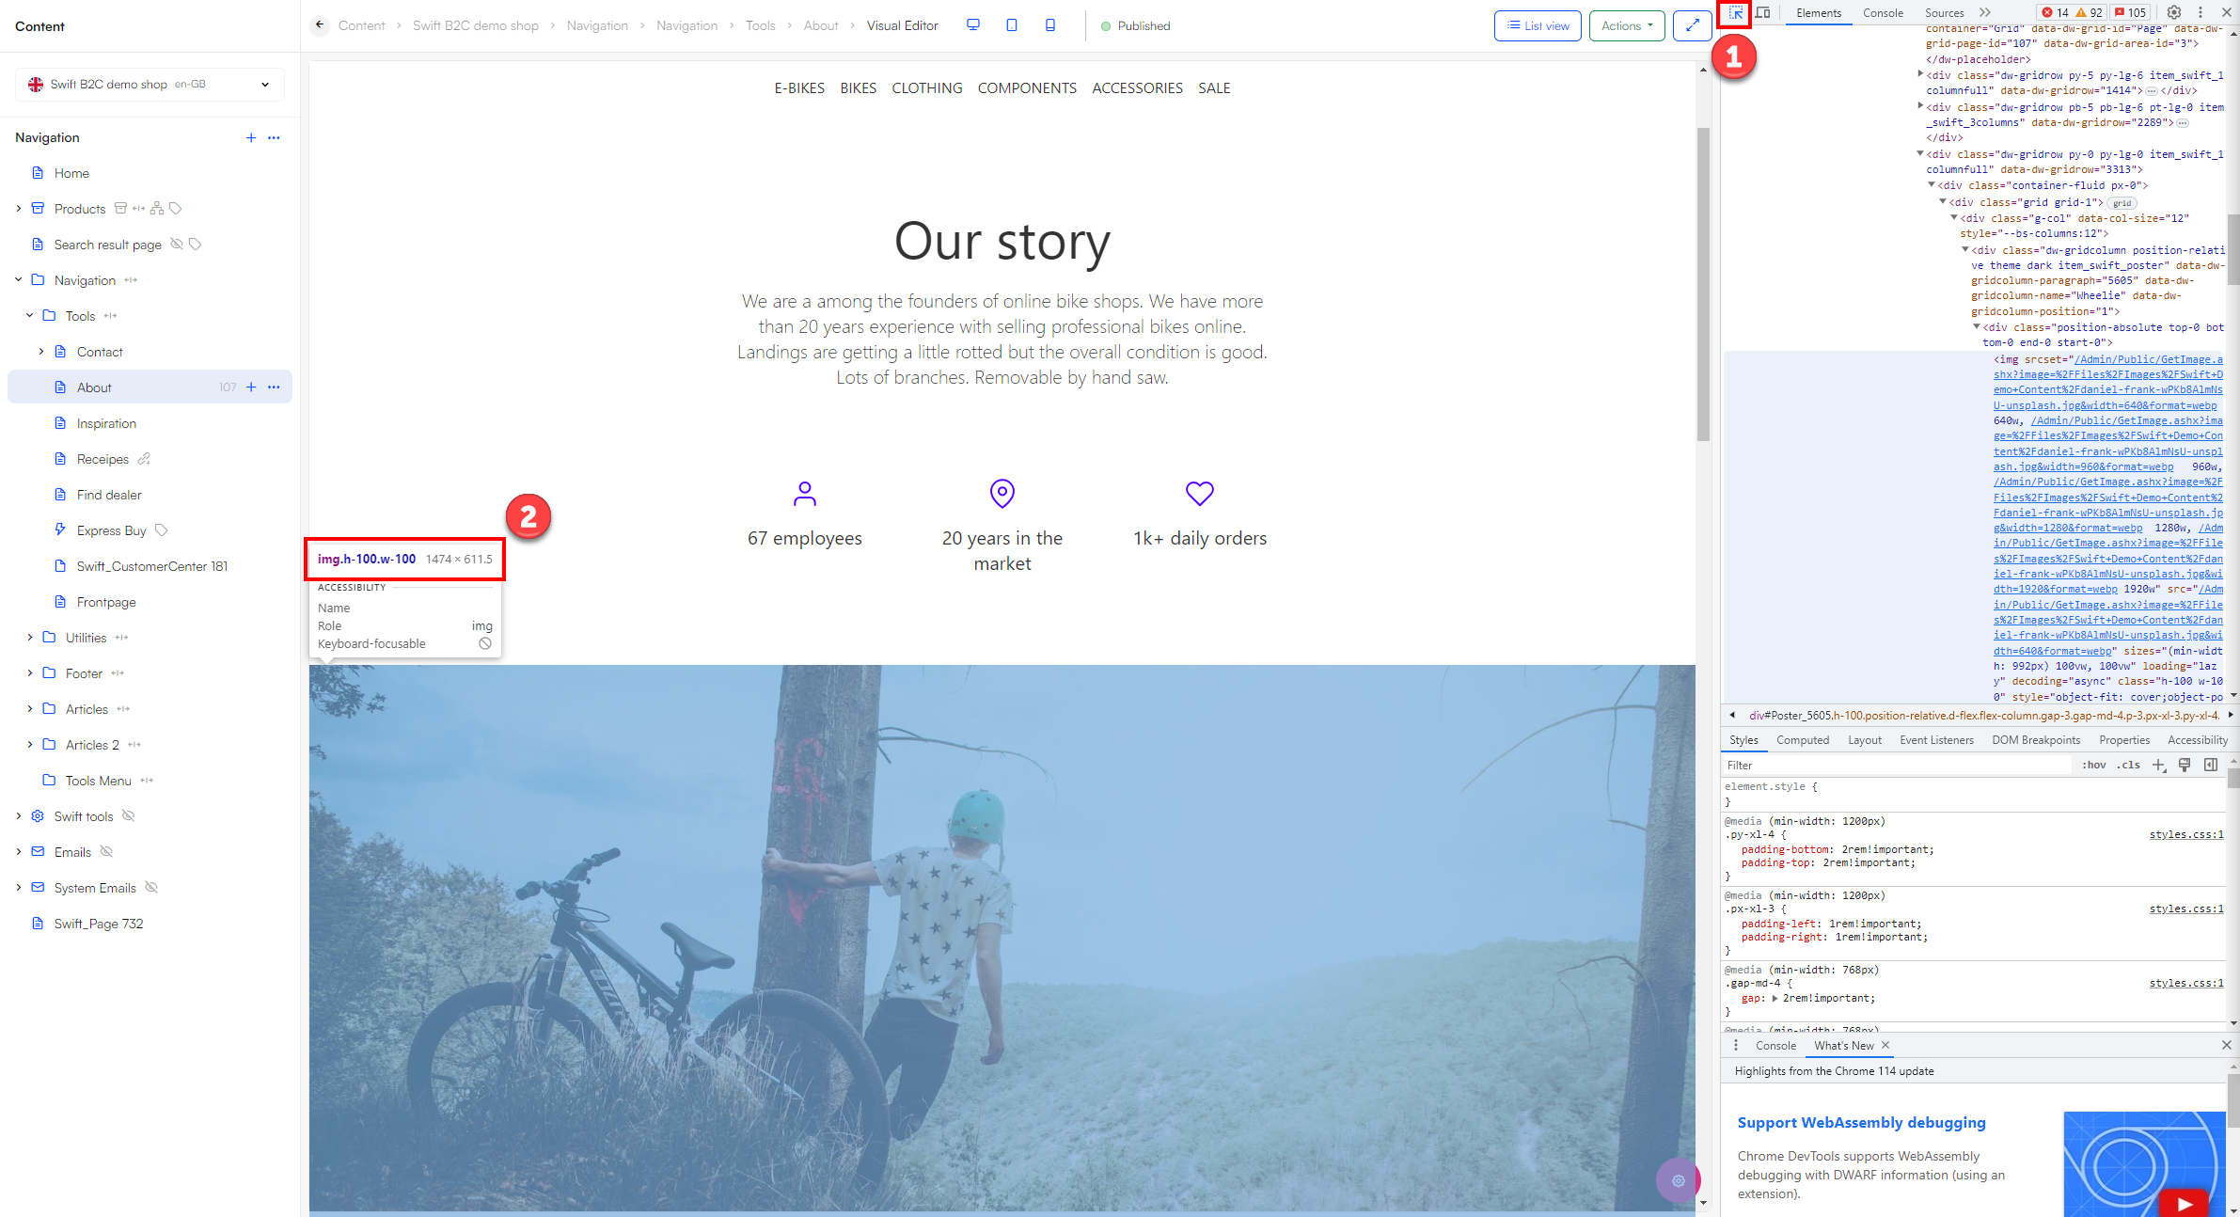
Task: Switch preview to desktop device icon
Action: (973, 25)
